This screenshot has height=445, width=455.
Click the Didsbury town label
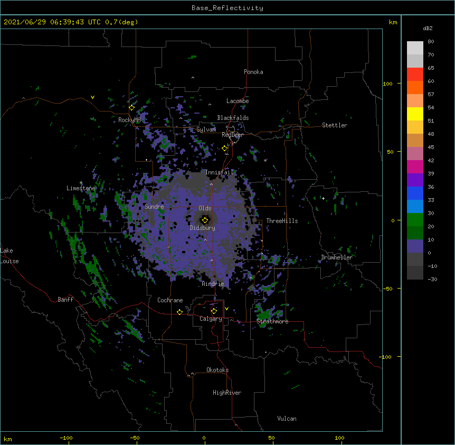point(203,228)
